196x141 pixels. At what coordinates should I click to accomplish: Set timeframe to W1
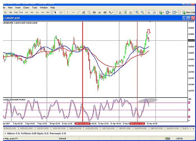[x=43, y=12]
